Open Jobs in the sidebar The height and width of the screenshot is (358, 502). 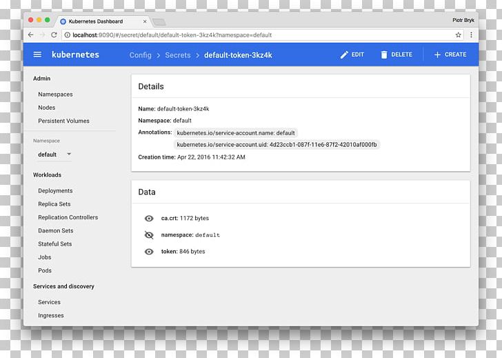[45, 257]
